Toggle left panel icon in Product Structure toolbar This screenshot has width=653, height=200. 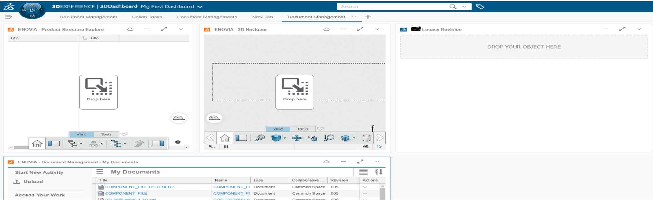(54, 143)
